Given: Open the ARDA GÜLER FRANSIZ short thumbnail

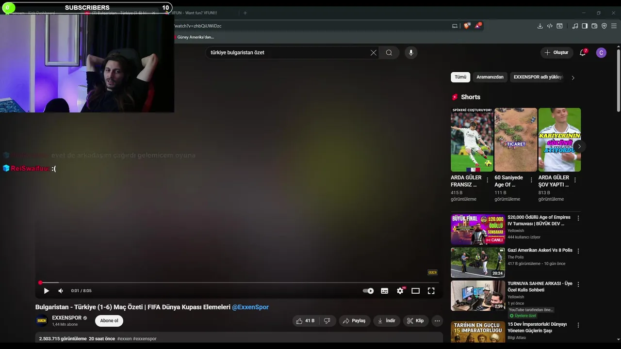Looking at the screenshot, I should (x=472, y=140).
